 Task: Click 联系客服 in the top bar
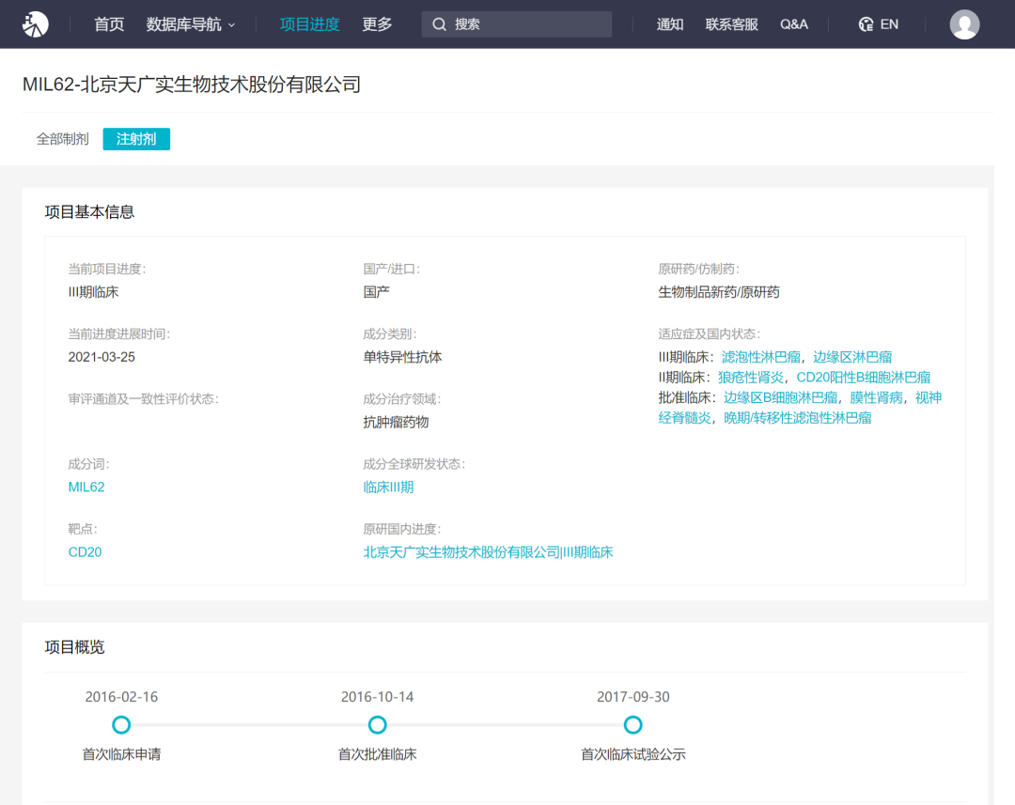731,24
